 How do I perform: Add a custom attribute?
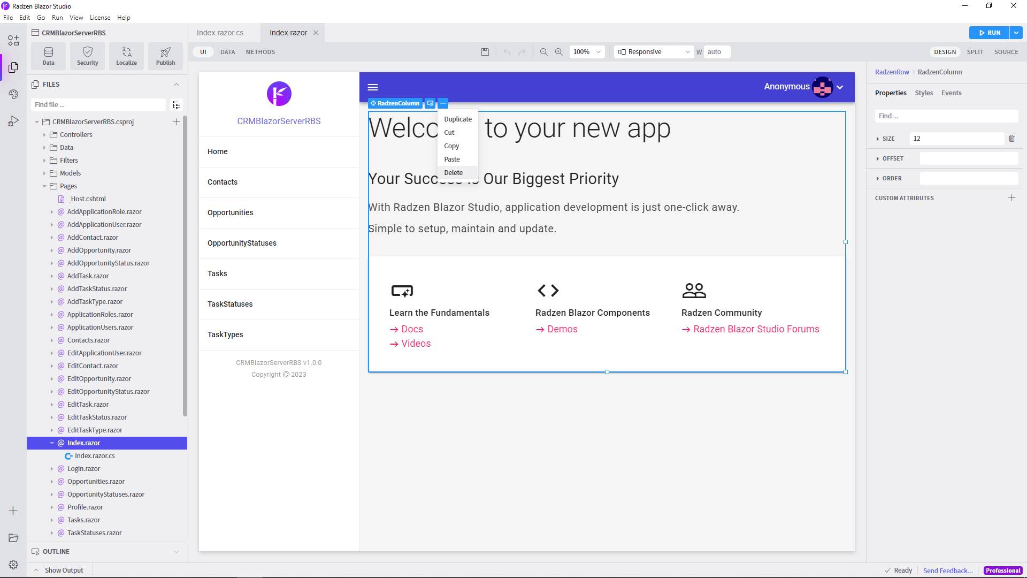(1011, 198)
